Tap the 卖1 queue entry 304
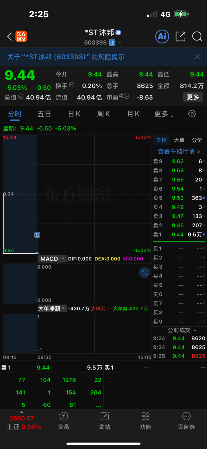 point(96,392)
